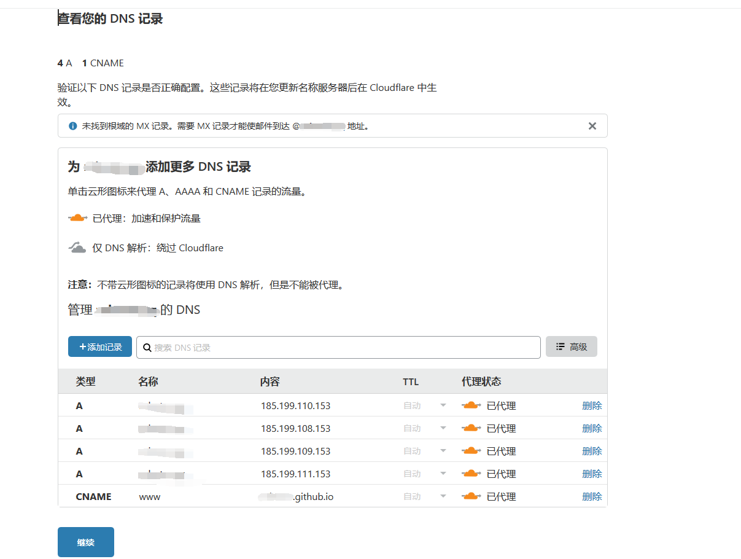This screenshot has height=559, width=741.
Task: Click the 类型 column header
Action: 86,381
